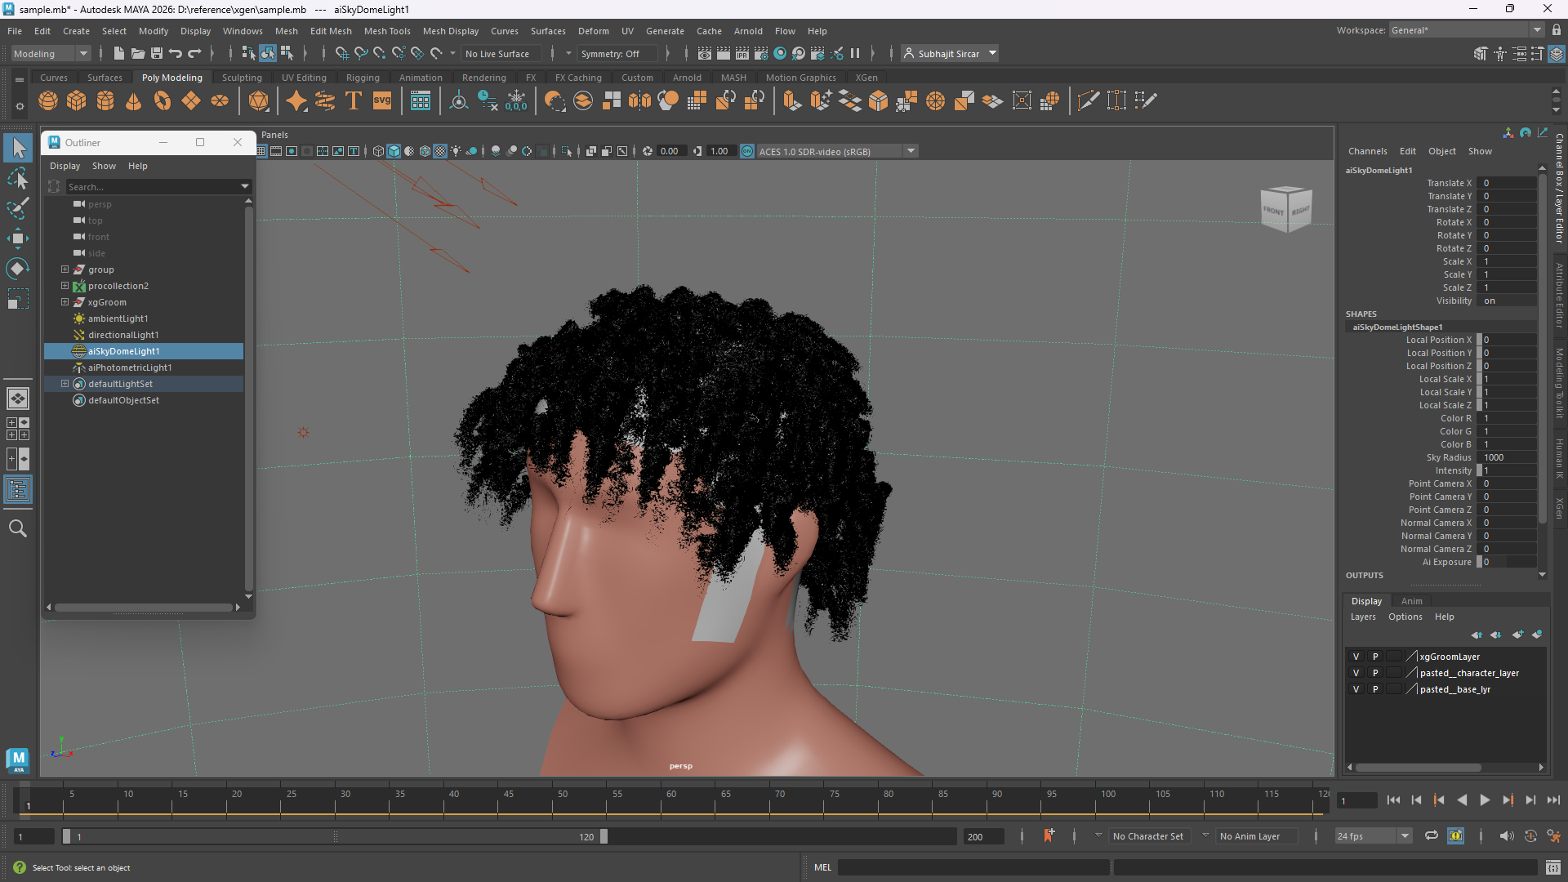Toggle visibility V of xgGroomLayer
Image resolution: width=1568 pixels, height=882 pixels.
(1356, 657)
